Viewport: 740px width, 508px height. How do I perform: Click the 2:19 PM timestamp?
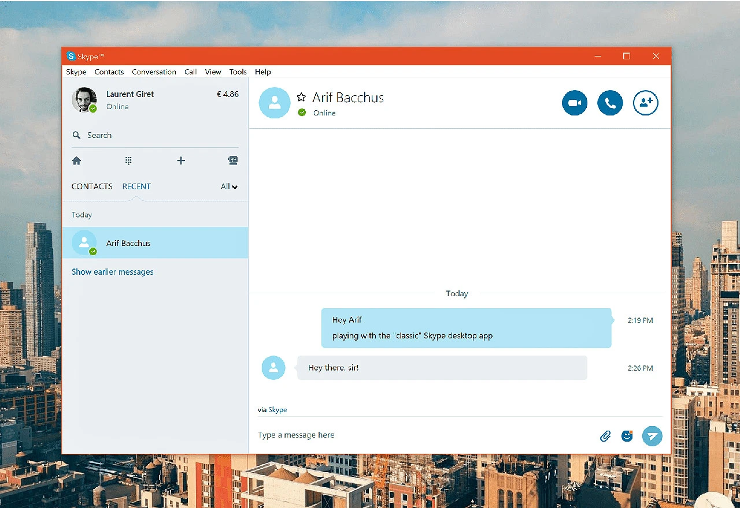point(641,320)
